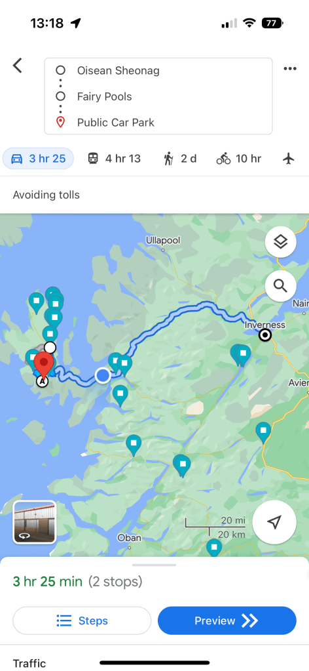Edit the Public Car Park destination field
Viewport: 309px width, 671px height.
[158, 123]
